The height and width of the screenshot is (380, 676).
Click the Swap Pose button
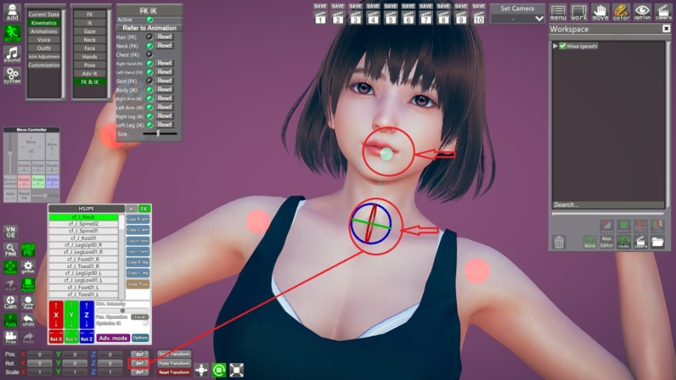click(137, 284)
